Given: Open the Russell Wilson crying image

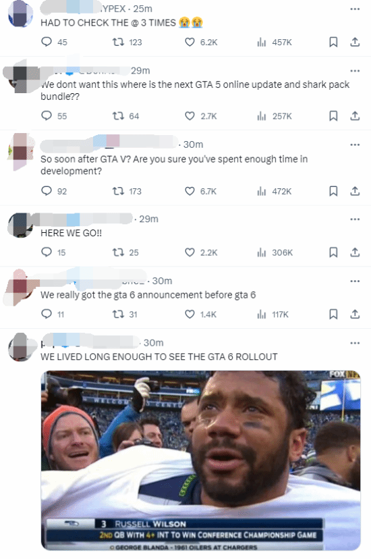Looking at the screenshot, I should click(x=200, y=460).
